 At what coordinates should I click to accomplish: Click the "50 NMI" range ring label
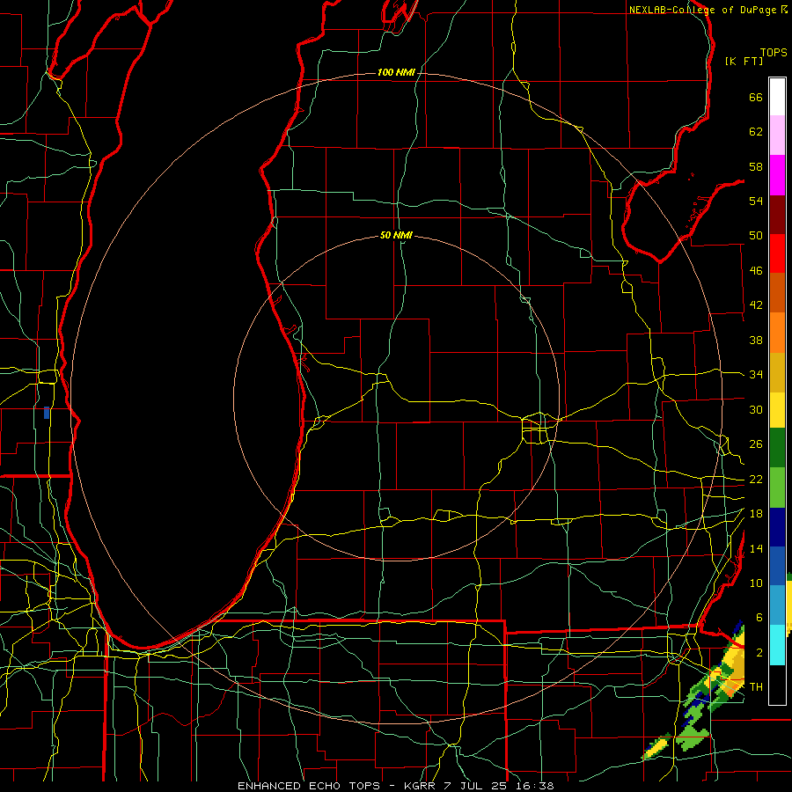coord(396,235)
